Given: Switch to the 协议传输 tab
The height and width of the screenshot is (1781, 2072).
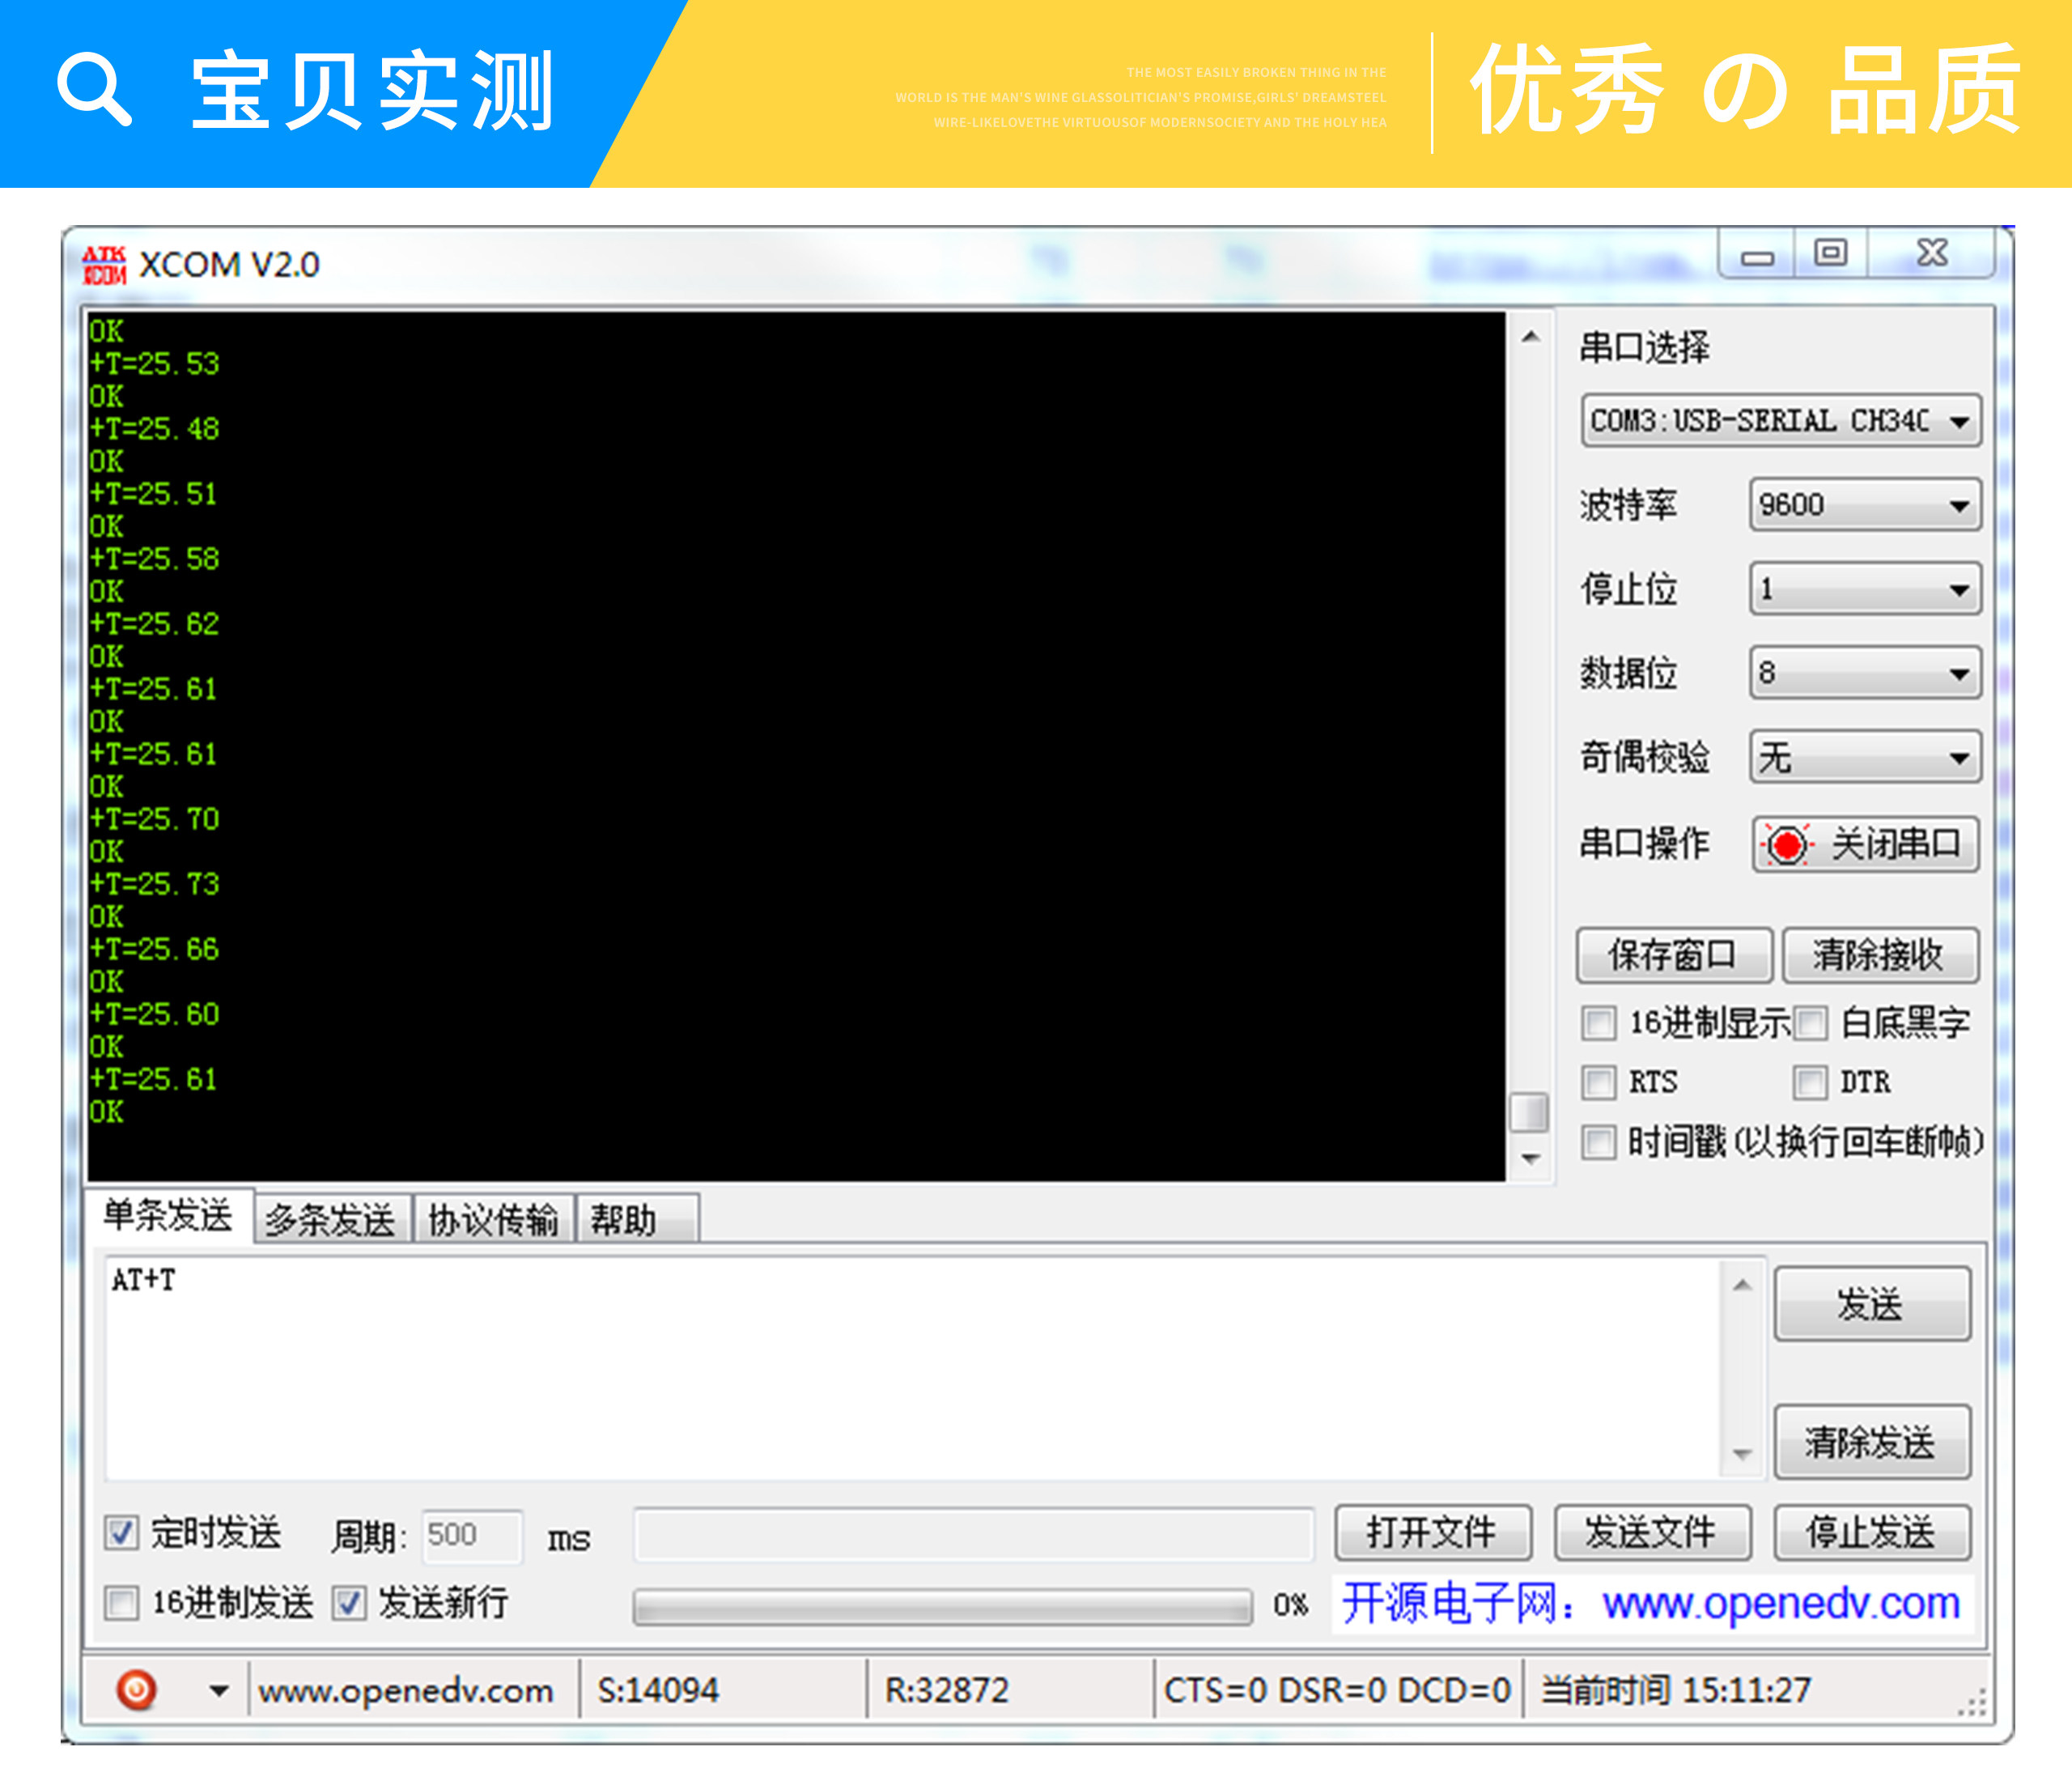Looking at the screenshot, I should tap(494, 1220).
